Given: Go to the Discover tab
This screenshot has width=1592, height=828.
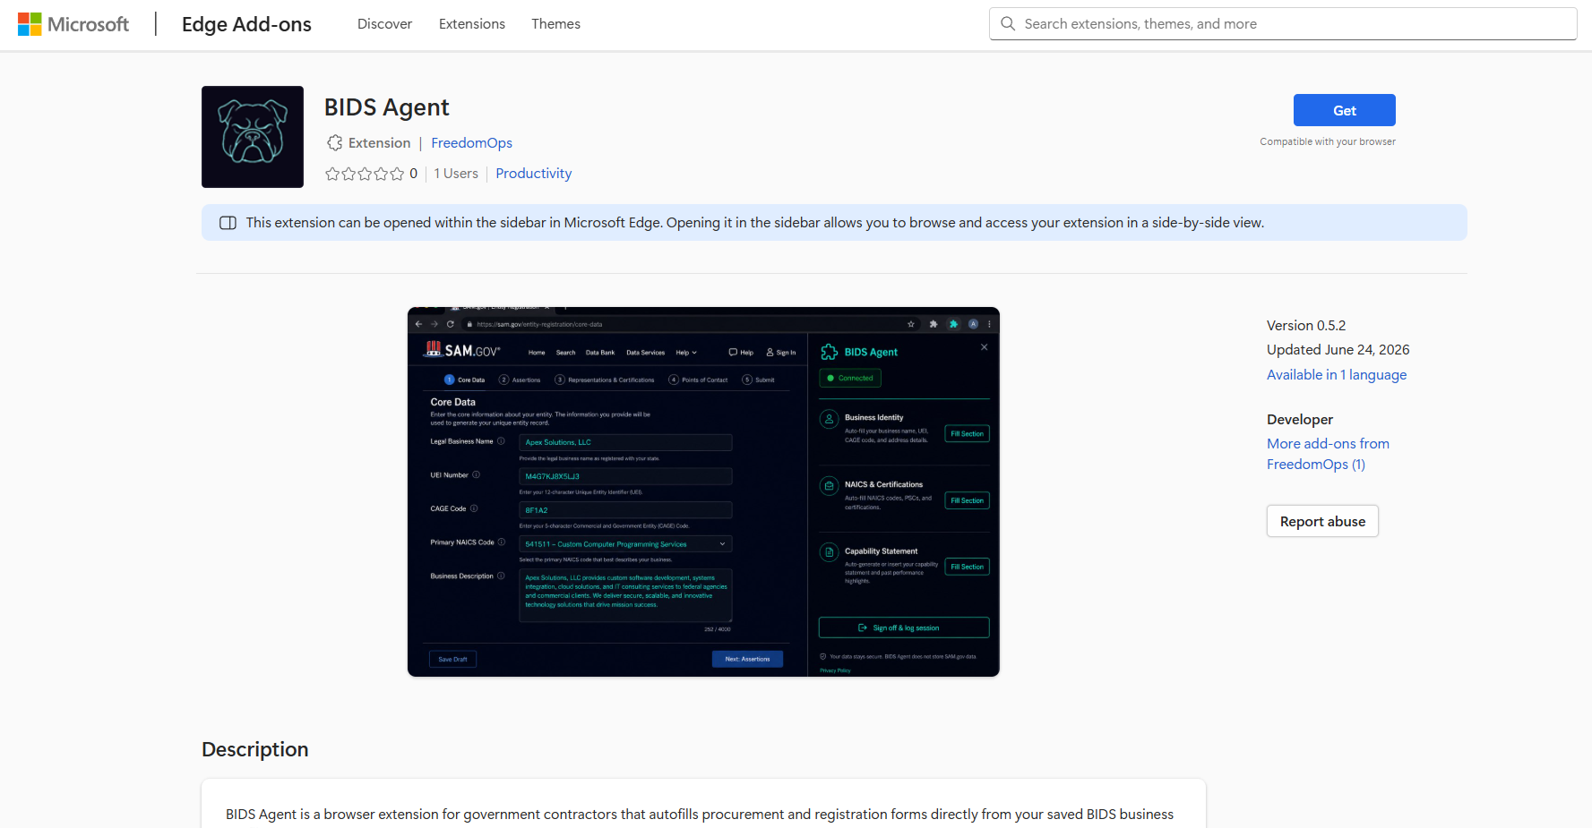Looking at the screenshot, I should coord(384,24).
